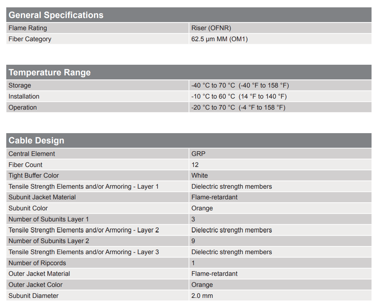380x306 pixels.
Task: Click the Fiber Category label
Action: 30,39
